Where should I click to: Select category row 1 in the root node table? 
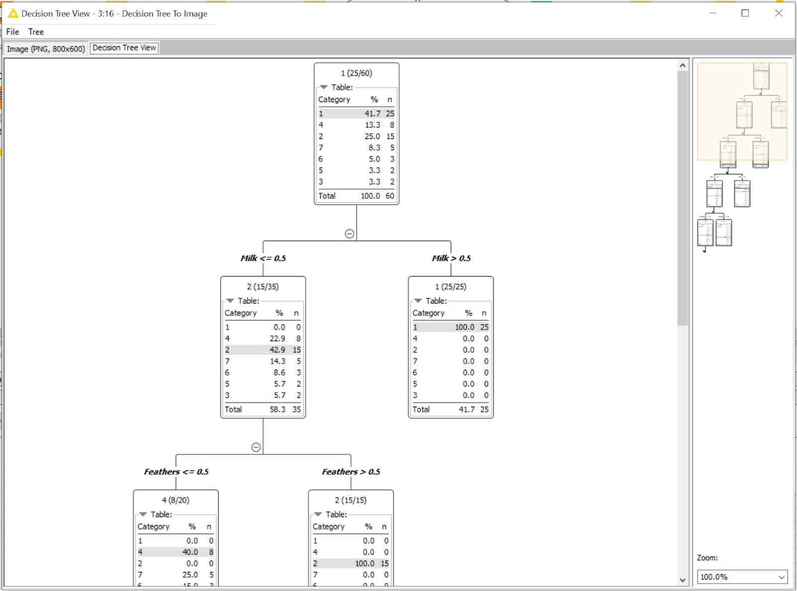tap(356, 113)
